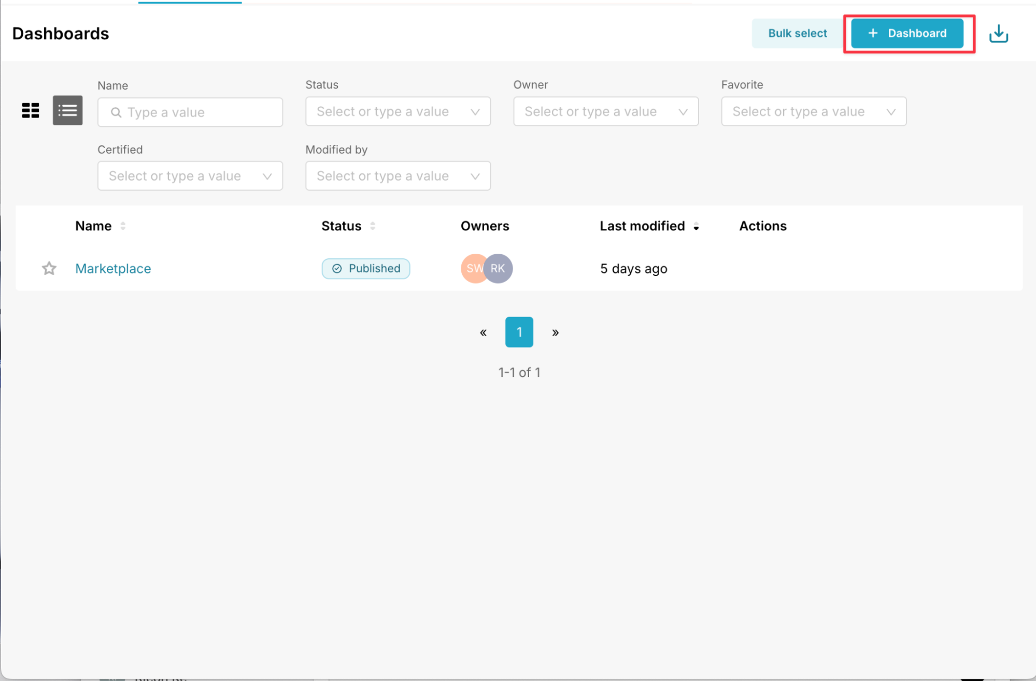Open the SW owner avatar
The image size is (1036, 681).
[x=472, y=268]
